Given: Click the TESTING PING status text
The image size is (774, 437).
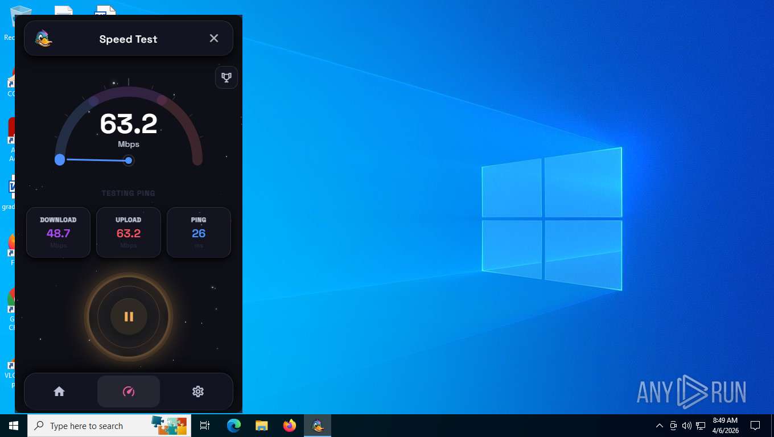Looking at the screenshot, I should tap(129, 193).
